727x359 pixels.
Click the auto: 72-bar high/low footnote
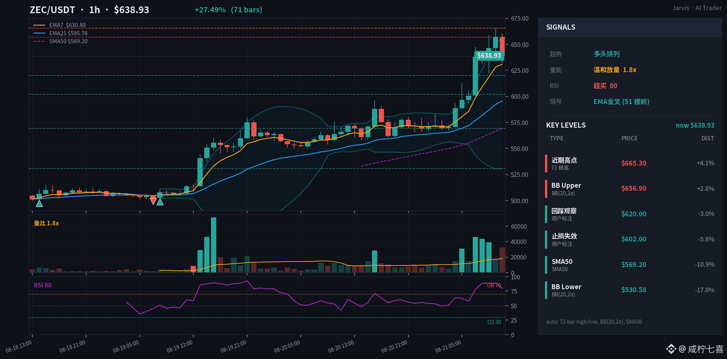594,322
